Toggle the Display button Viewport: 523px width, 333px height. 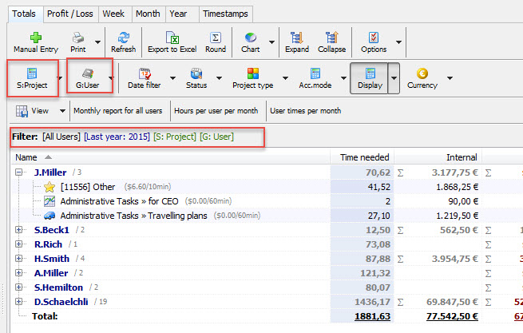[x=370, y=77]
